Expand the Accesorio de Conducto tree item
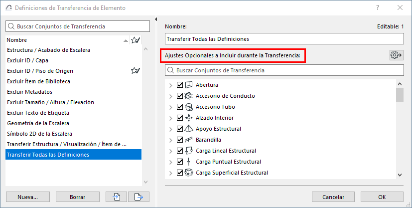 171,96
